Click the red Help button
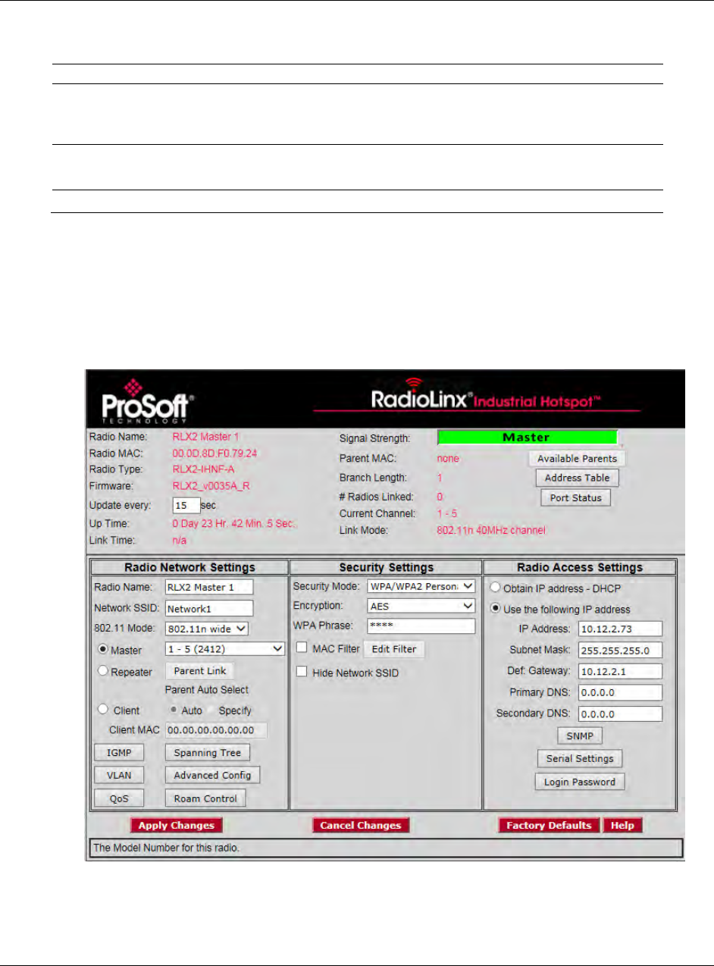714x966 pixels. click(622, 826)
